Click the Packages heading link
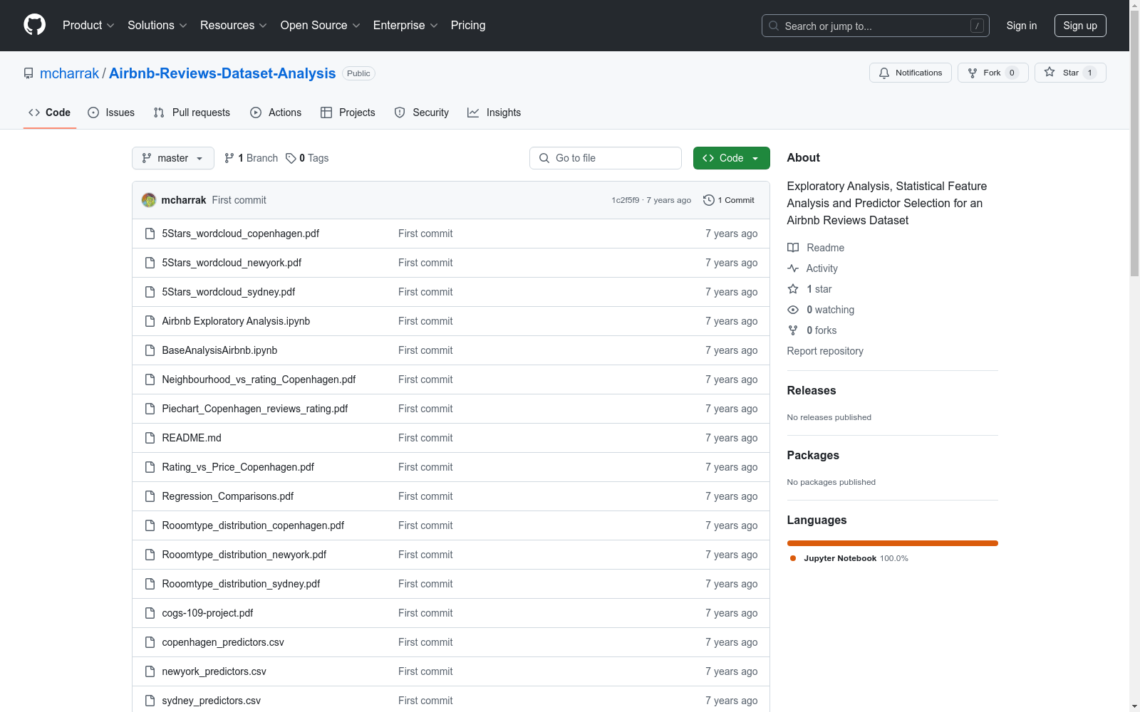 click(813, 455)
